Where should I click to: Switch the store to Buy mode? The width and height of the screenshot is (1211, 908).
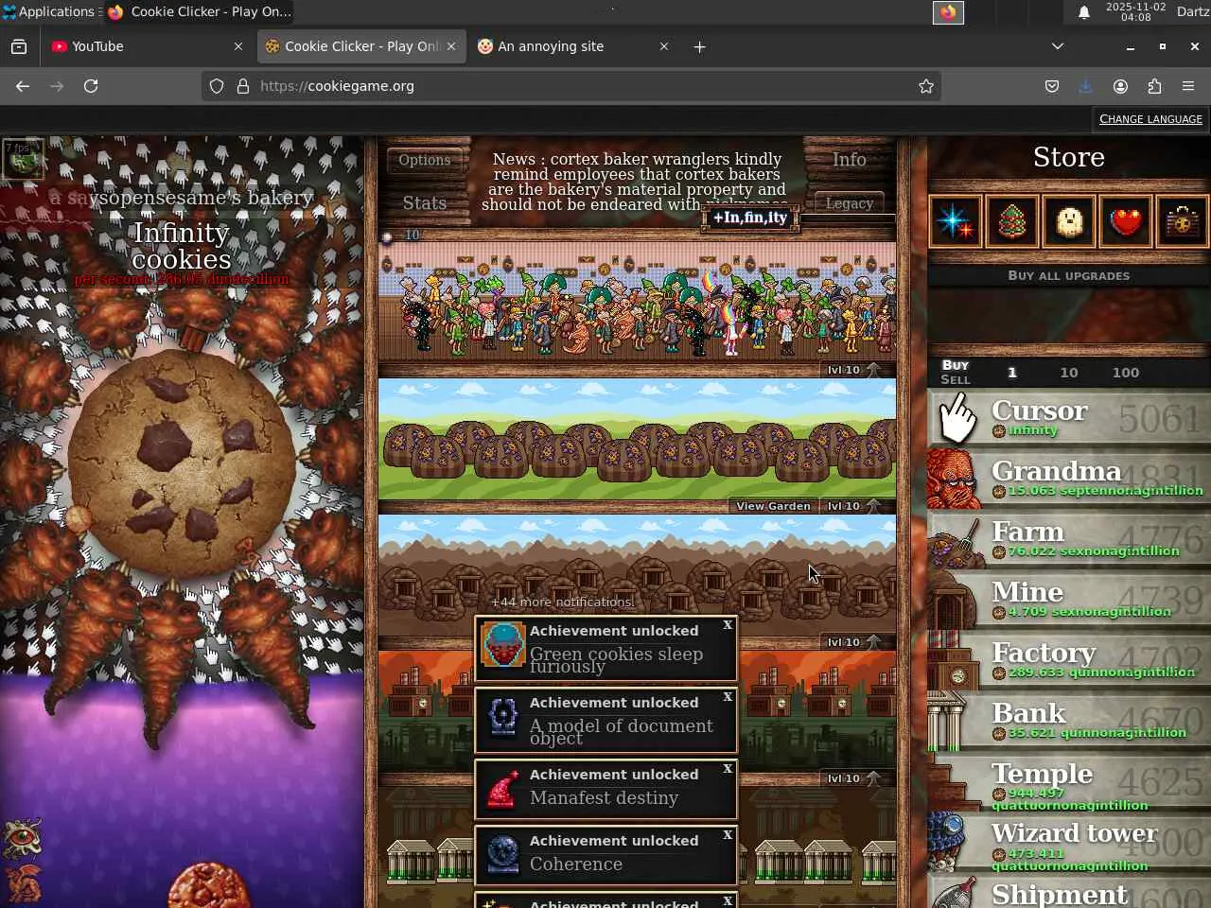tap(956, 365)
